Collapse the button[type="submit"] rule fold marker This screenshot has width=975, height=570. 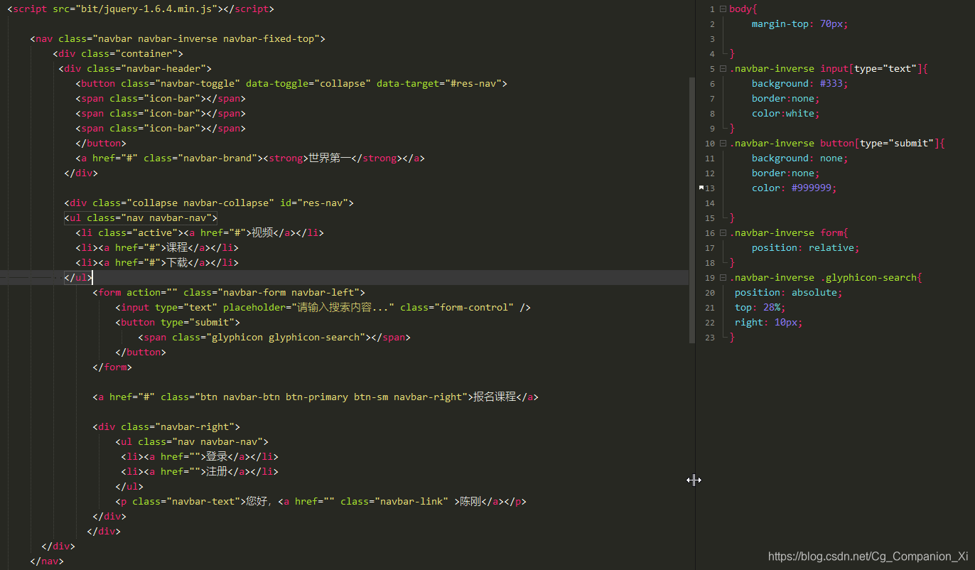[x=723, y=144]
